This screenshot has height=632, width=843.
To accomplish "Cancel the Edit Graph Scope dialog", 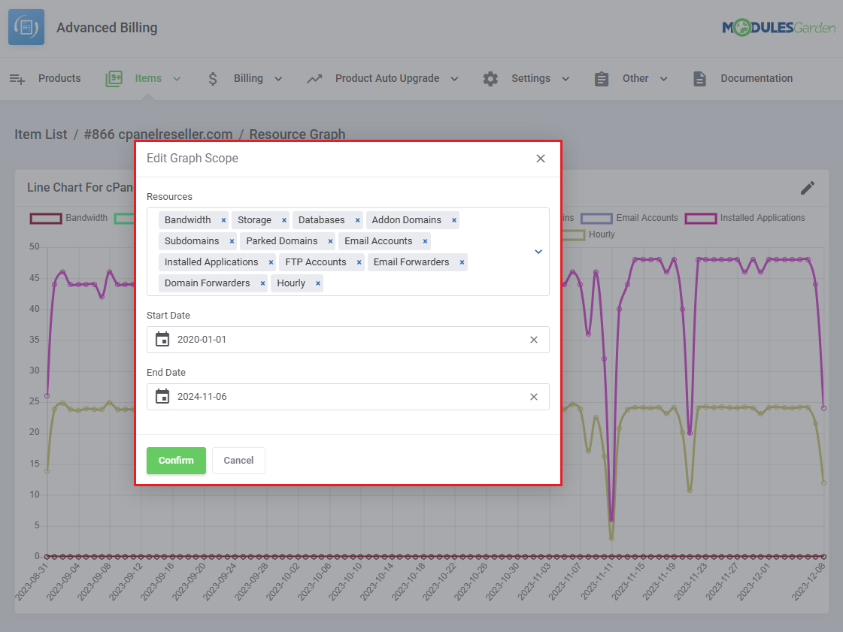I will [238, 461].
